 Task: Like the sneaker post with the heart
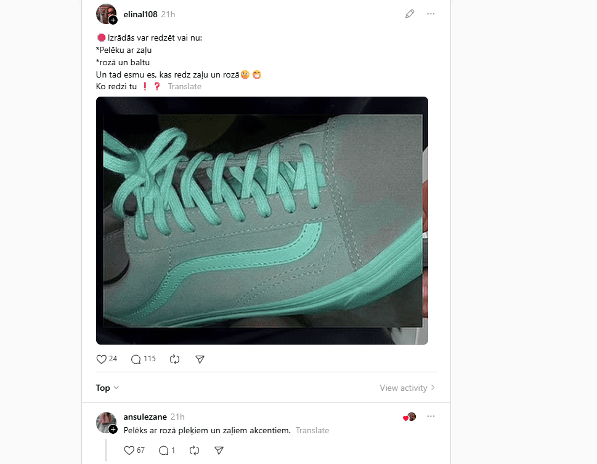point(101,359)
